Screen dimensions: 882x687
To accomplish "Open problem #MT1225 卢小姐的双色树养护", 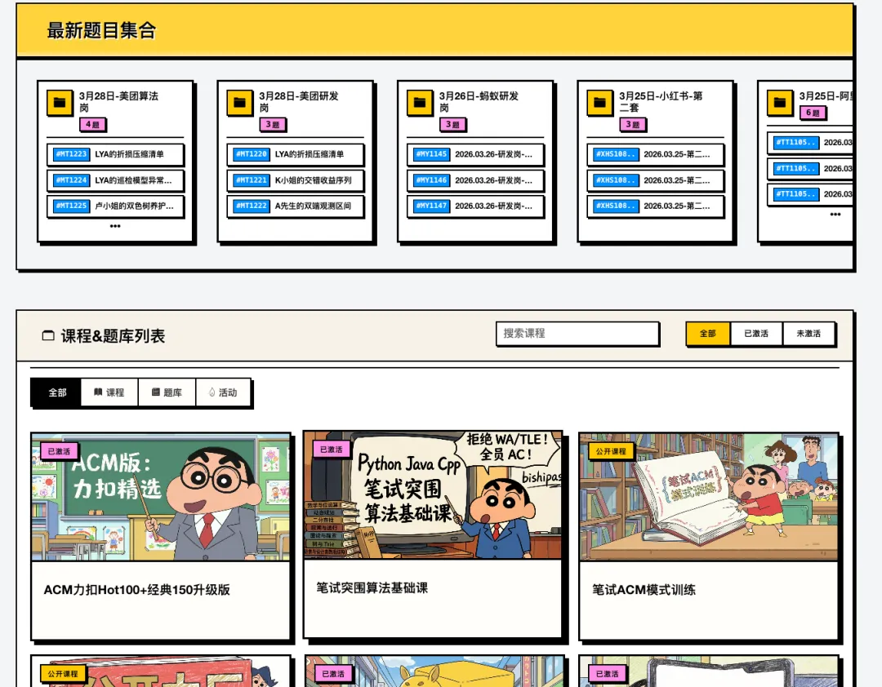I will click(x=115, y=206).
